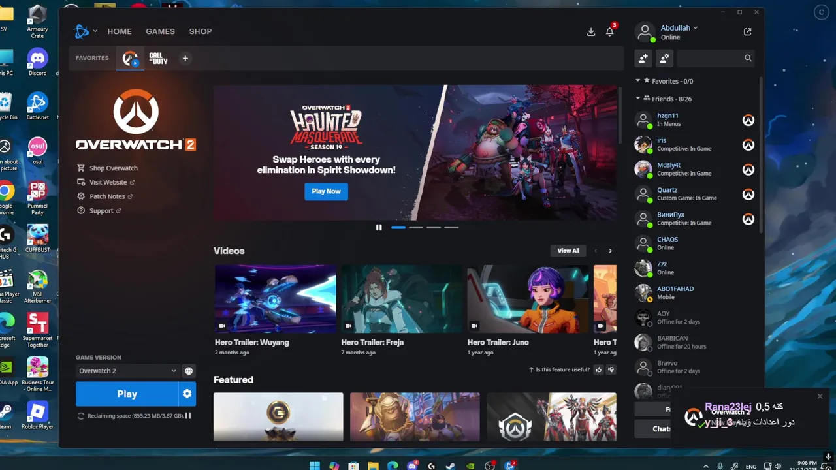Click View All videos
This screenshot has height=470, width=836.
568,251
